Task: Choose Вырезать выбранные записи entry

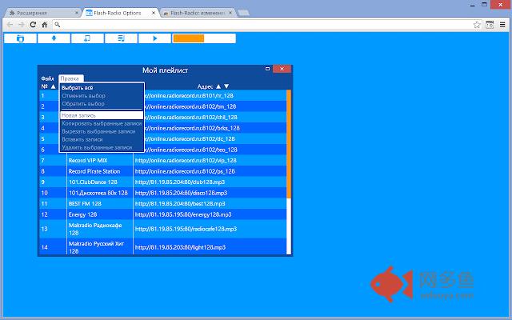Action: (x=102, y=131)
